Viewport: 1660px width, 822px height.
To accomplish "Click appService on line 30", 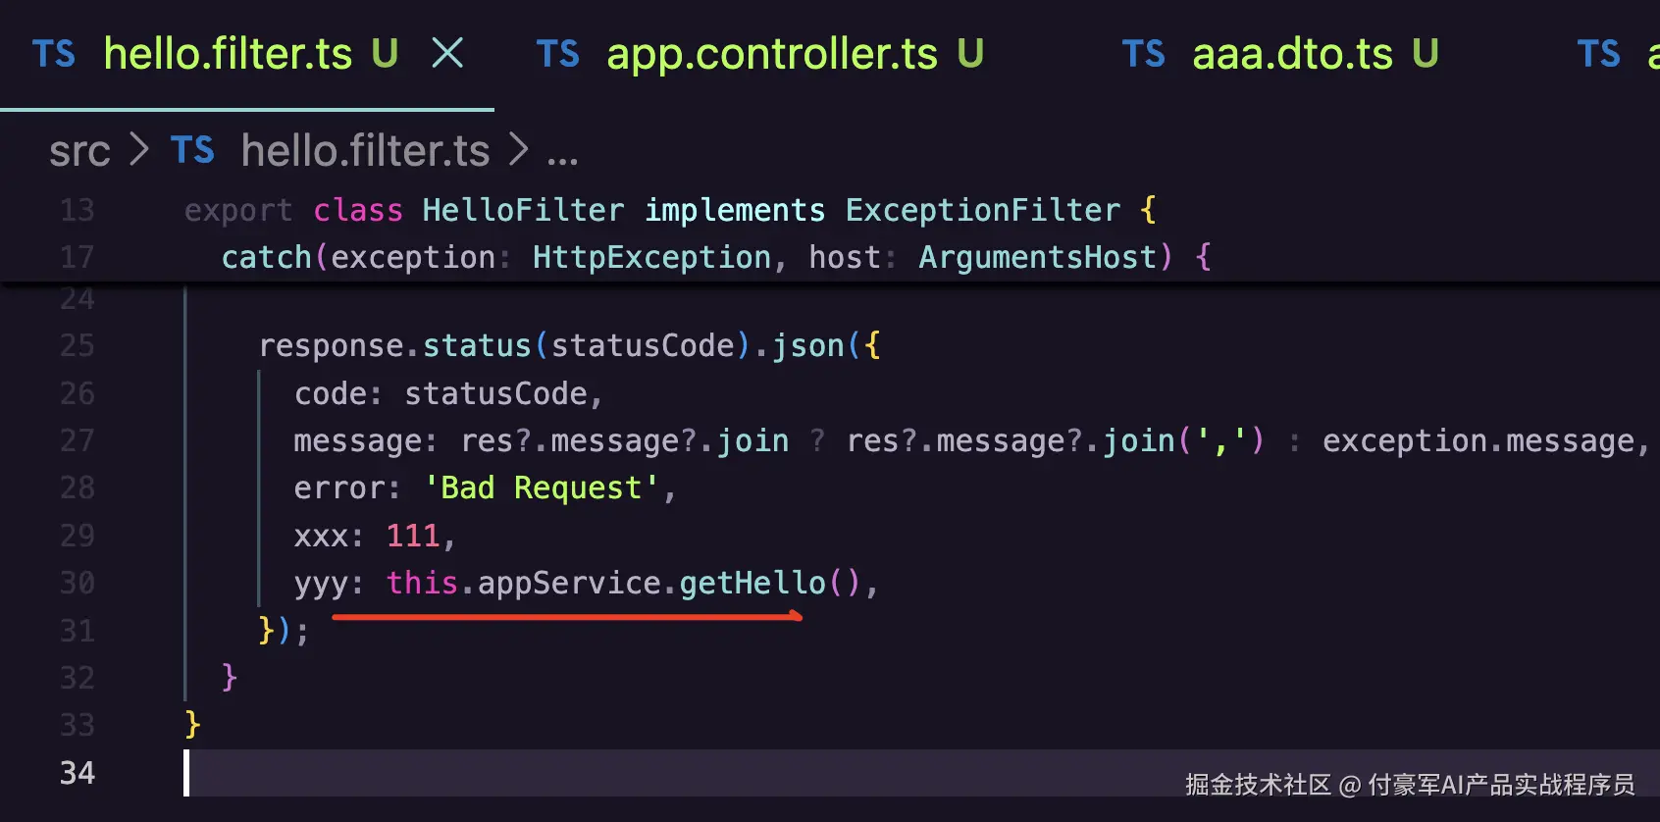I will (569, 583).
